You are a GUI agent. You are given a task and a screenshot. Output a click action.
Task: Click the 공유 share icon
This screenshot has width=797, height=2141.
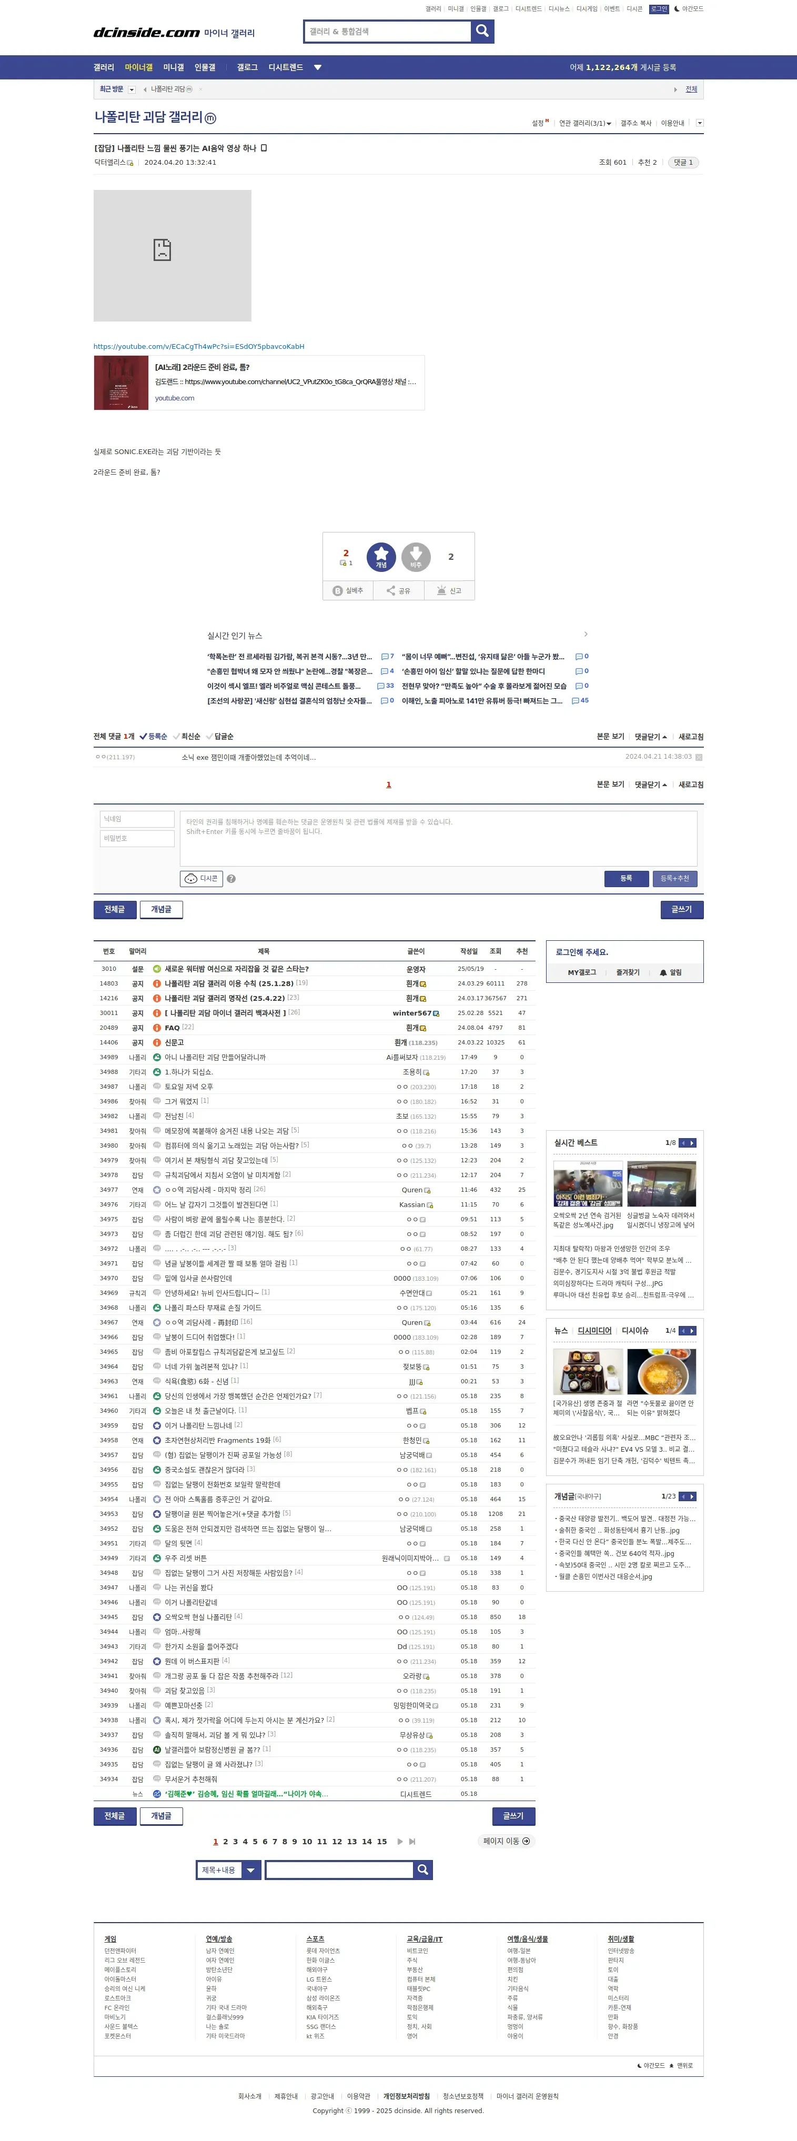pyautogui.click(x=398, y=590)
